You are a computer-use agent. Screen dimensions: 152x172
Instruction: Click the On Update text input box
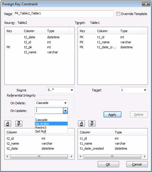click(x=49, y=110)
